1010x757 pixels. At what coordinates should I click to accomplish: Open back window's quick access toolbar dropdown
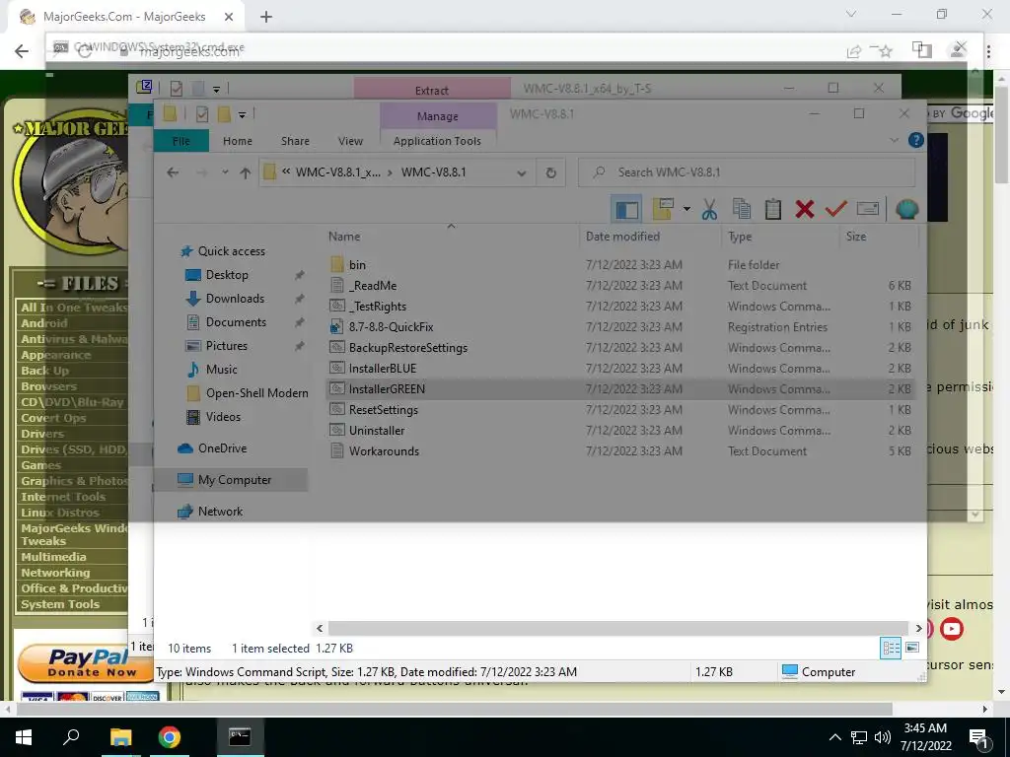[x=216, y=89]
